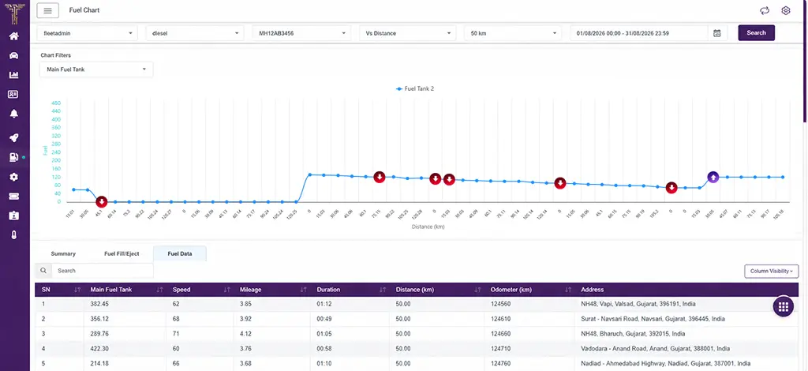Click odometer value 124610
The image size is (808, 371).
501,319
